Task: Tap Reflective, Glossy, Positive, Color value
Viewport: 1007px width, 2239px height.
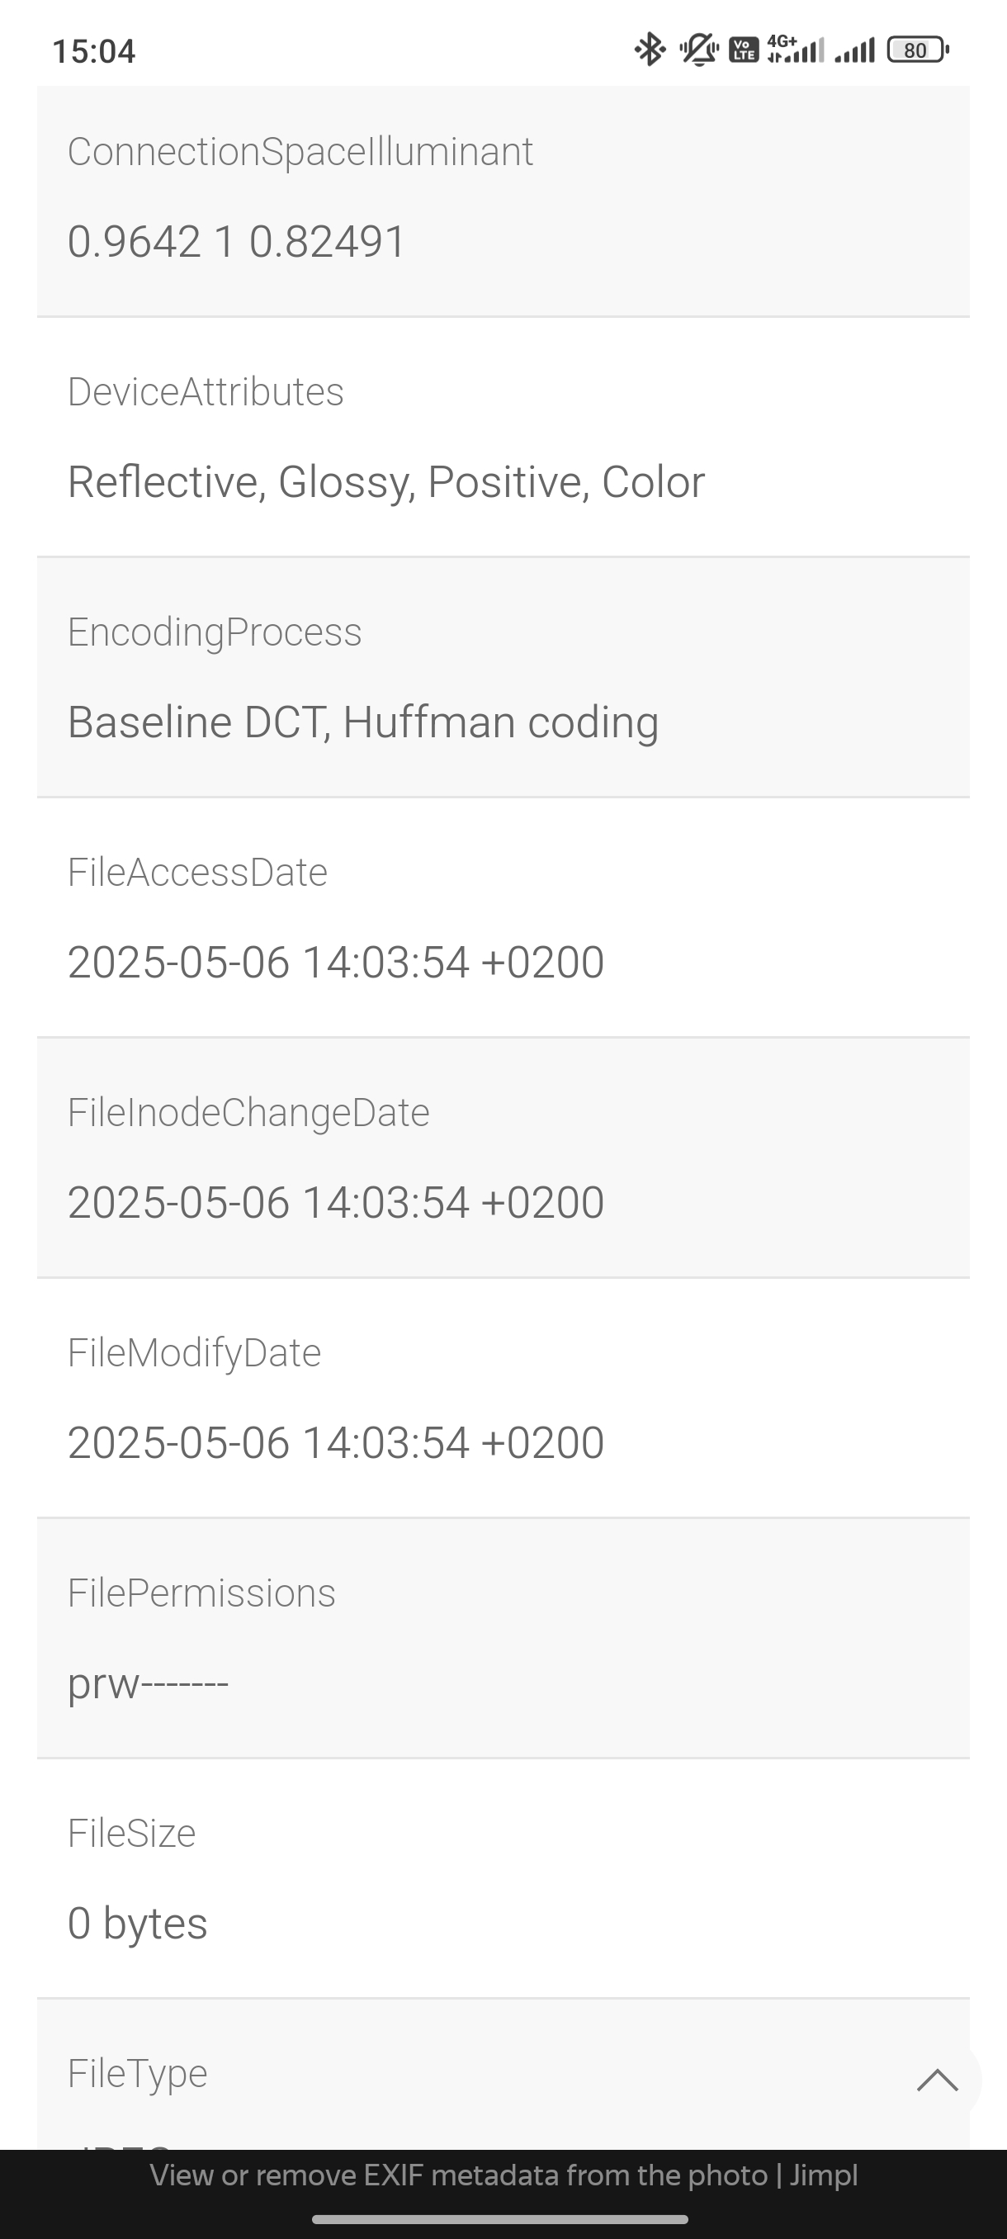Action: 385,482
